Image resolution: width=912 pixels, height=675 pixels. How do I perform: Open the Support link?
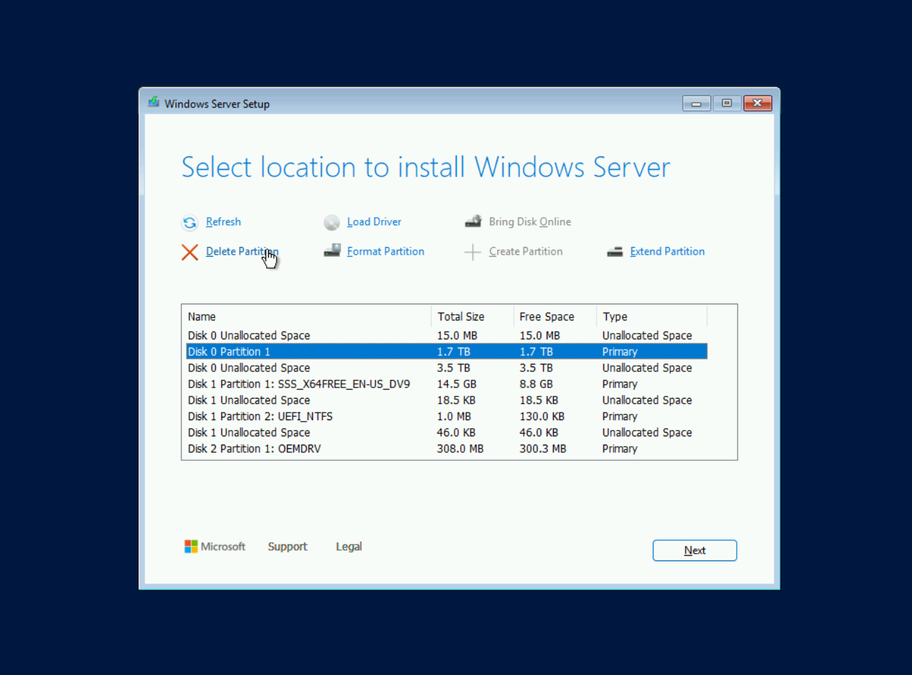(x=287, y=547)
